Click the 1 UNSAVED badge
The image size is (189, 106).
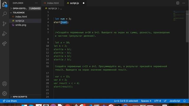click(35, 9)
